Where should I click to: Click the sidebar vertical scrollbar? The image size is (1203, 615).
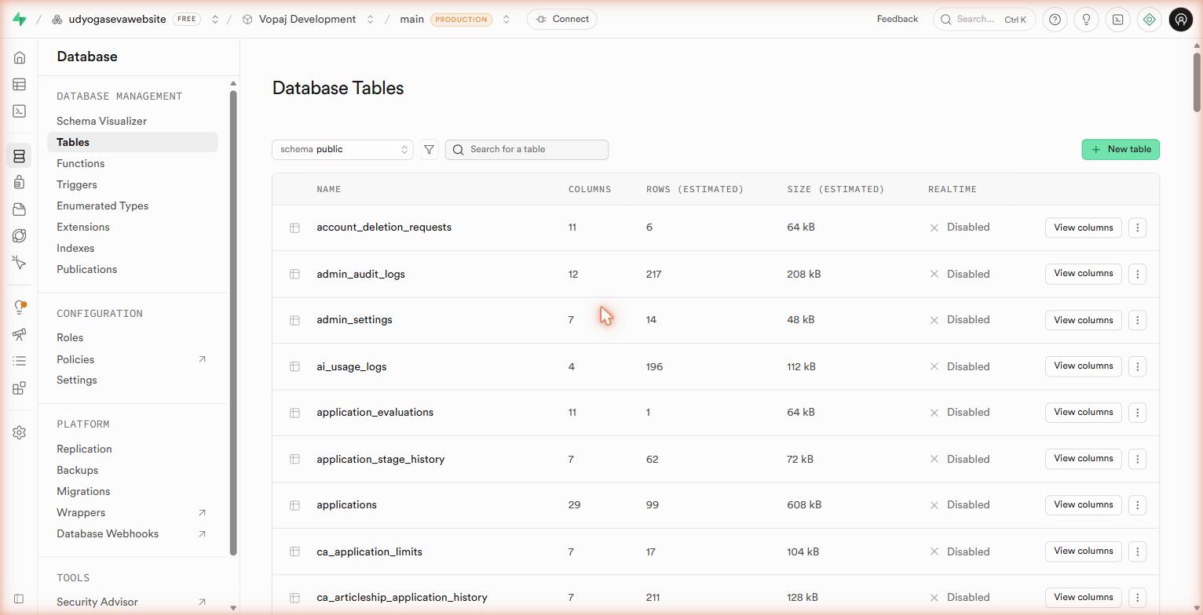[233, 322]
